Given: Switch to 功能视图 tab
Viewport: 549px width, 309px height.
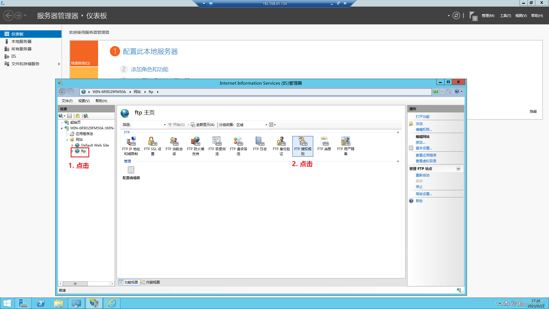Looking at the screenshot, I should point(129,282).
